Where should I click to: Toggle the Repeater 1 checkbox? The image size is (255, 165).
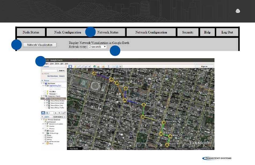(x=45, y=94)
